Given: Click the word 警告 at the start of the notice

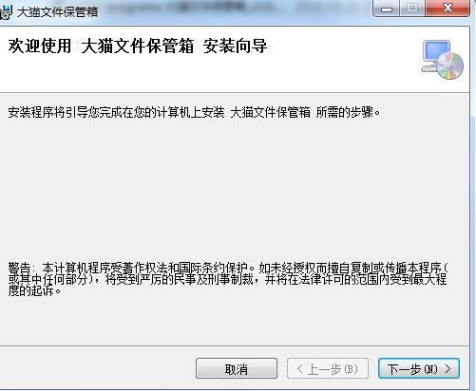Looking at the screenshot, I should (19, 268).
